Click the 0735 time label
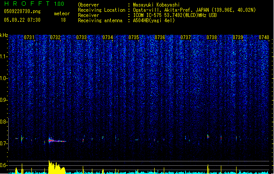The width and height of the screenshot is (274, 174). [x=134, y=37]
